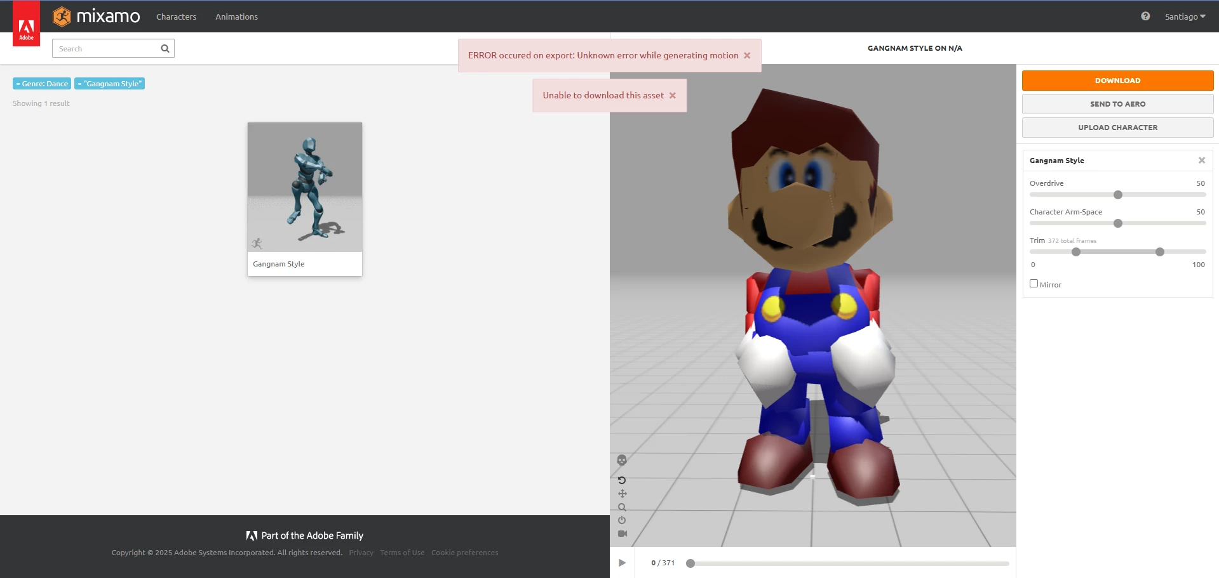Viewport: 1219px width, 578px height.
Task: Click the camera follow icon
Action: (622, 534)
